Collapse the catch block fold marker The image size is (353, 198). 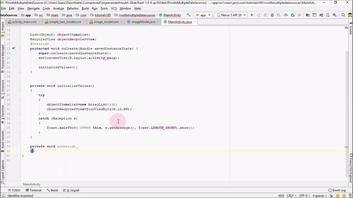pyautogui.click(x=20, y=123)
